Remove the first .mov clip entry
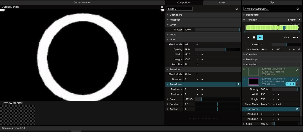This screenshot has height=132, width=303. 297,70
